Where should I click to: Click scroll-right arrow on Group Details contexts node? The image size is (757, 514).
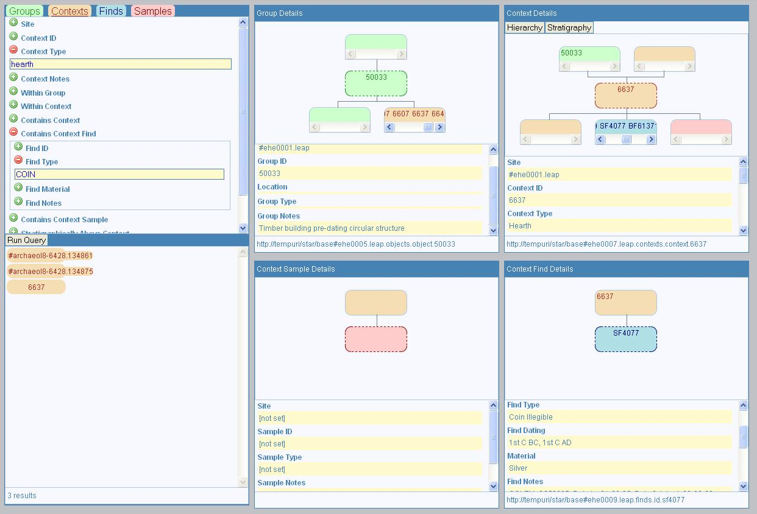pos(440,127)
